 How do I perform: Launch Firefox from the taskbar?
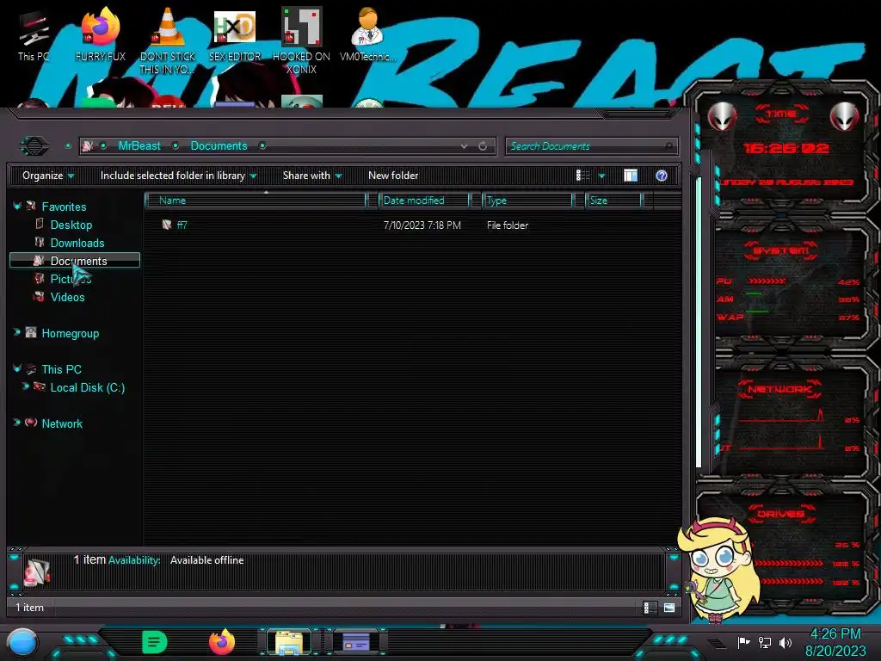click(222, 642)
